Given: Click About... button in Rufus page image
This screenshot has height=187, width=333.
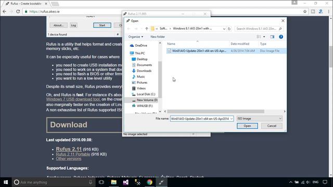Looking at the screenshot, I should pos(58,25).
